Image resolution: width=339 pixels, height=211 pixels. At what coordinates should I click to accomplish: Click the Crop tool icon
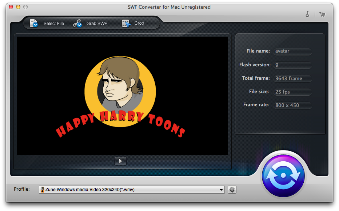click(126, 23)
